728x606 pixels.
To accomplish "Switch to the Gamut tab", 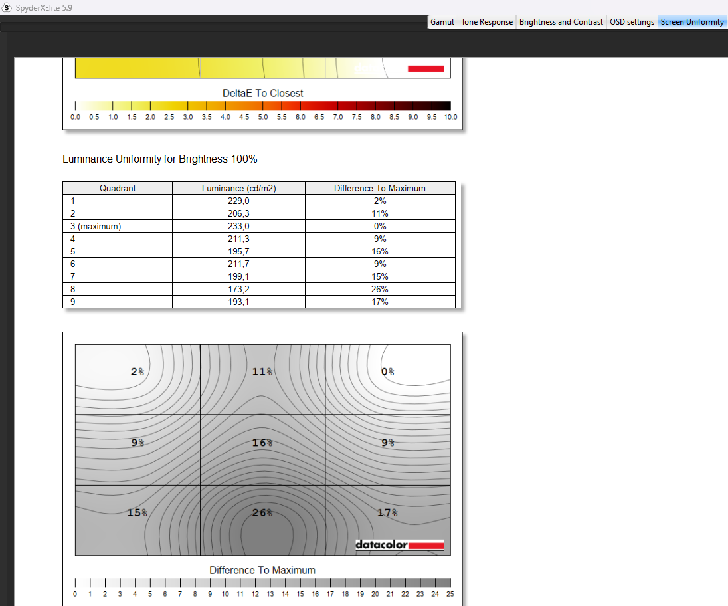I will click(442, 22).
